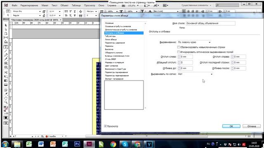The image size is (264, 148).
Task: Confirm the dialog with OK
Action: [x=231, y=126]
